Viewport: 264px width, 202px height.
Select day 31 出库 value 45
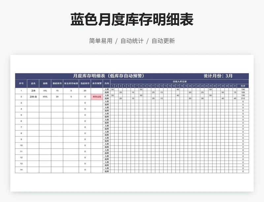coord(235,99)
